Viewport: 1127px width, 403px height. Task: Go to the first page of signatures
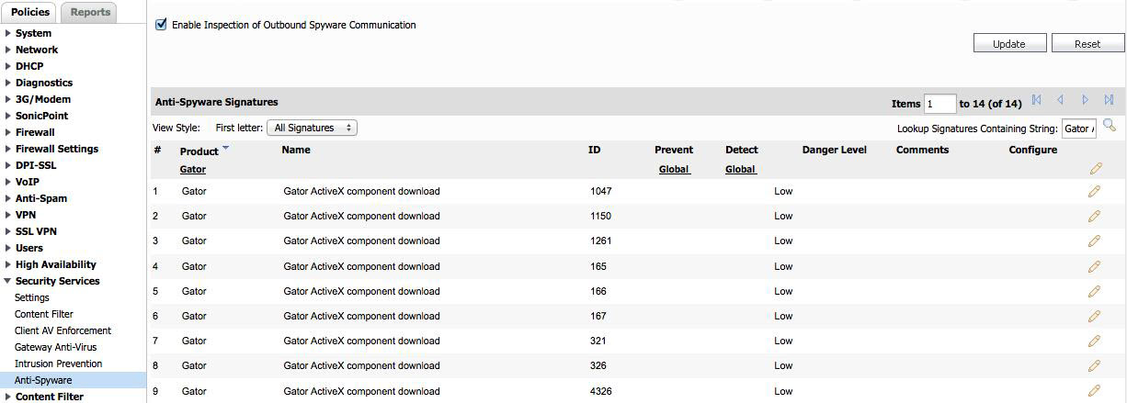(x=1037, y=100)
